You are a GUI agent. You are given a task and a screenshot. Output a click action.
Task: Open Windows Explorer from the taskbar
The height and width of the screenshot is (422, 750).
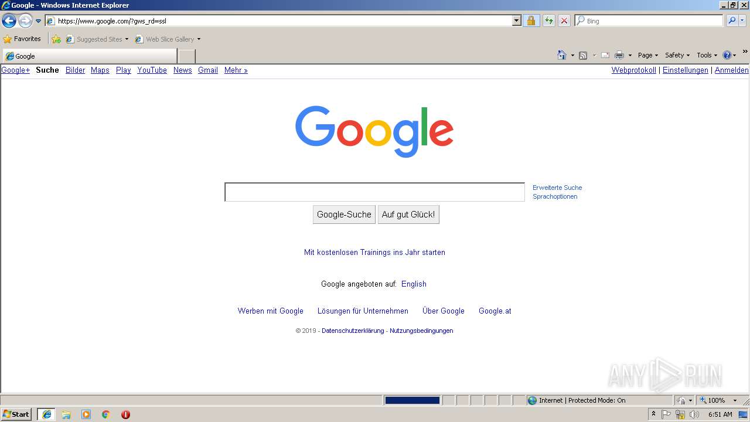click(x=66, y=414)
